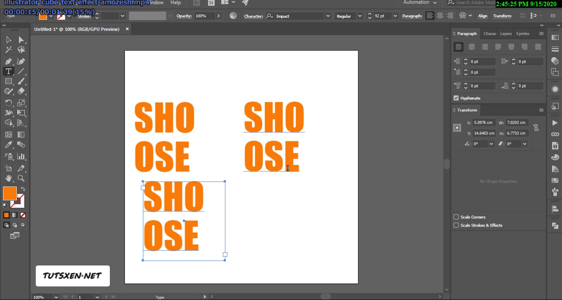Open the rotate angle dropdown in Transform
This screenshot has width=562, height=300.
[491, 144]
